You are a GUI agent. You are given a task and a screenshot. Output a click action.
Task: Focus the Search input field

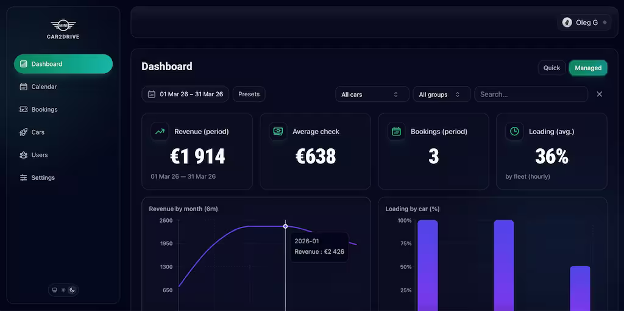tap(531, 95)
